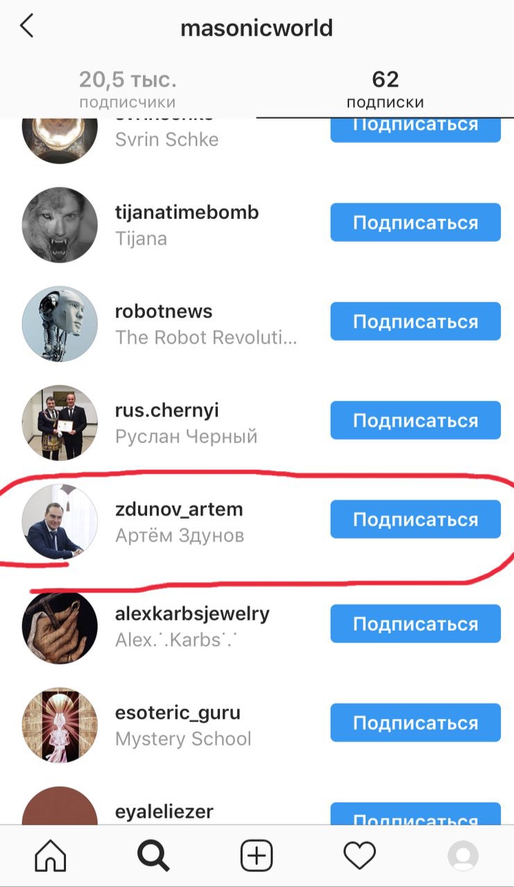Open tijanatimebomb wolf profile picture
Image resolution: width=514 pixels, height=887 pixels.
60,225
